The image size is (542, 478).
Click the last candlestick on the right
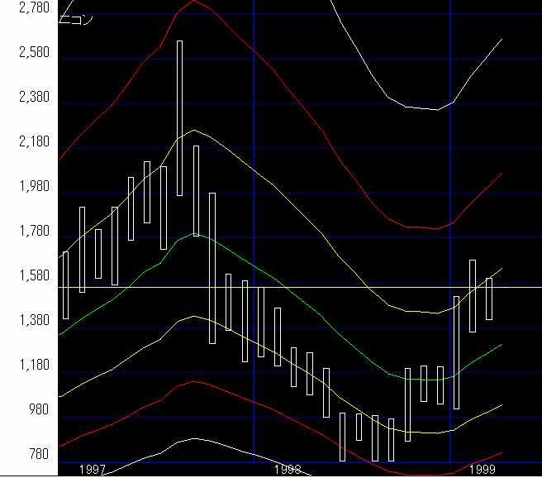coord(489,299)
